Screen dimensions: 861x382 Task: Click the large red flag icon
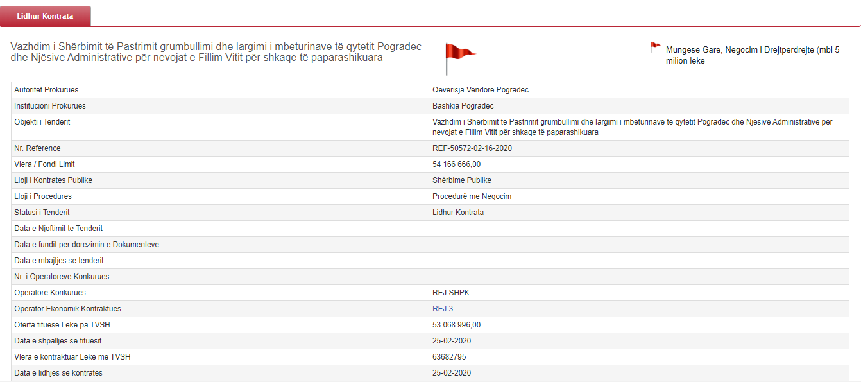point(460,59)
